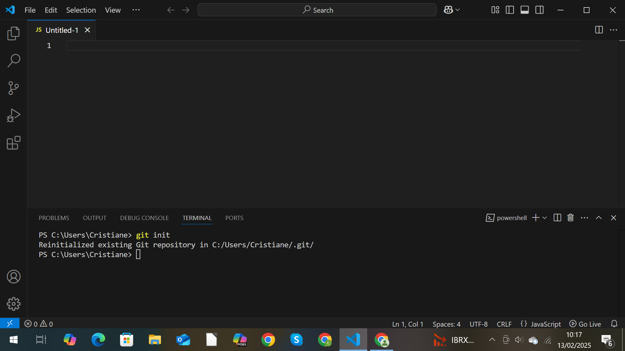Click the title bar Search box

317,10
